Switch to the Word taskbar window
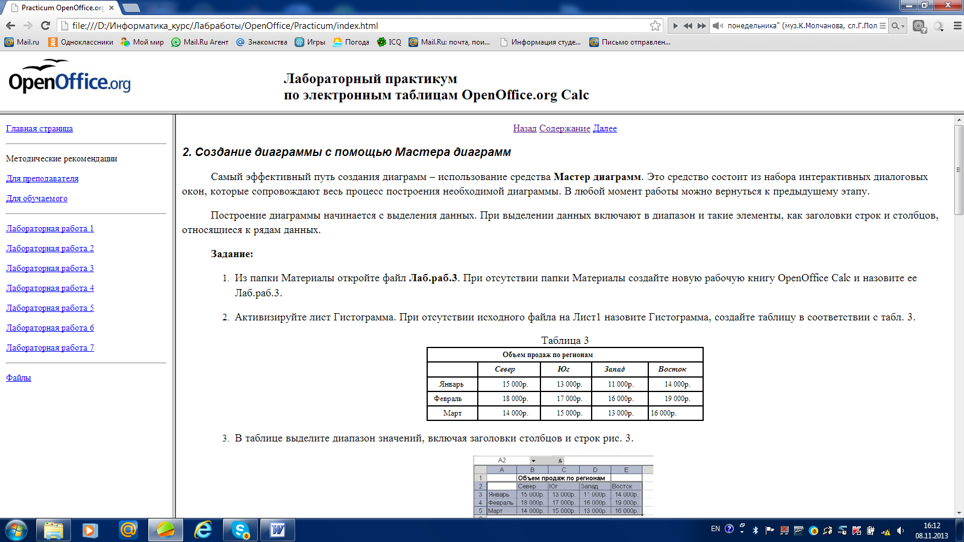The width and height of the screenshot is (964, 542). tap(278, 530)
